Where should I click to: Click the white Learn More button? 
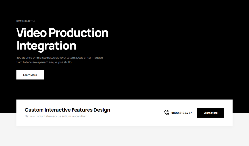[x=30, y=75]
